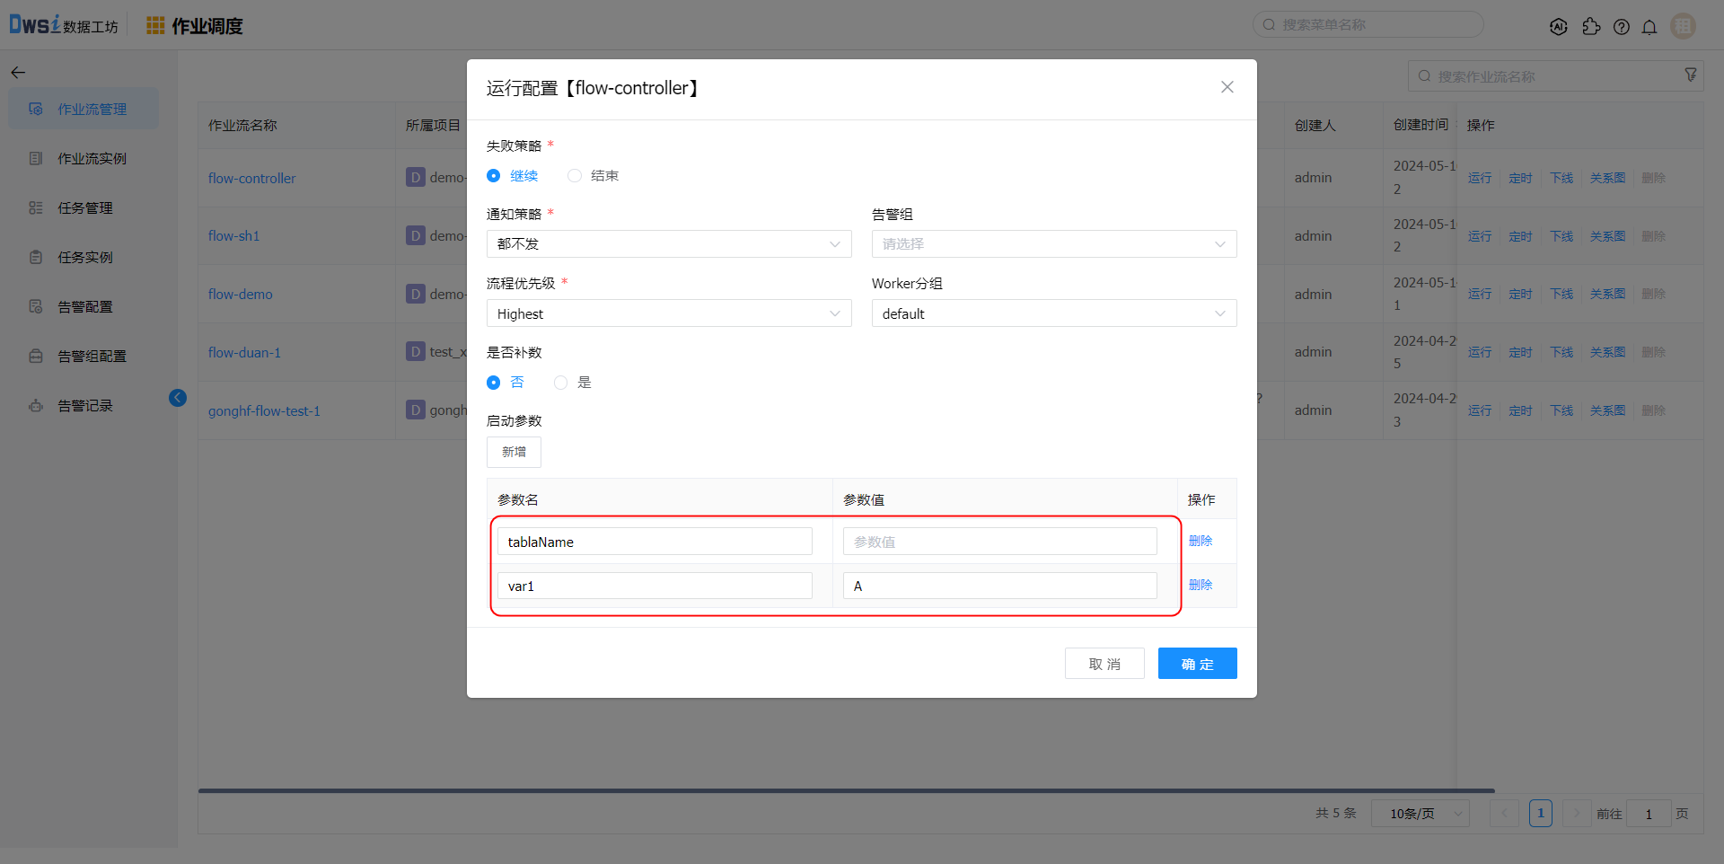
Task: Click the 确定 confirm button
Action: point(1197,664)
